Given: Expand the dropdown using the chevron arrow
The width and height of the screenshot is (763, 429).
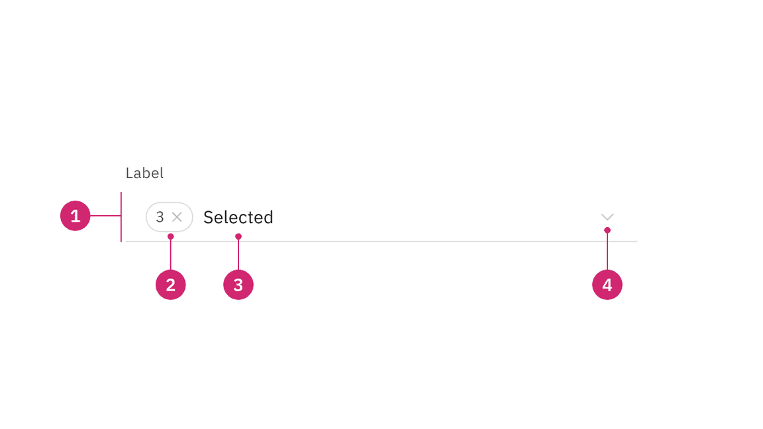Looking at the screenshot, I should click(607, 217).
